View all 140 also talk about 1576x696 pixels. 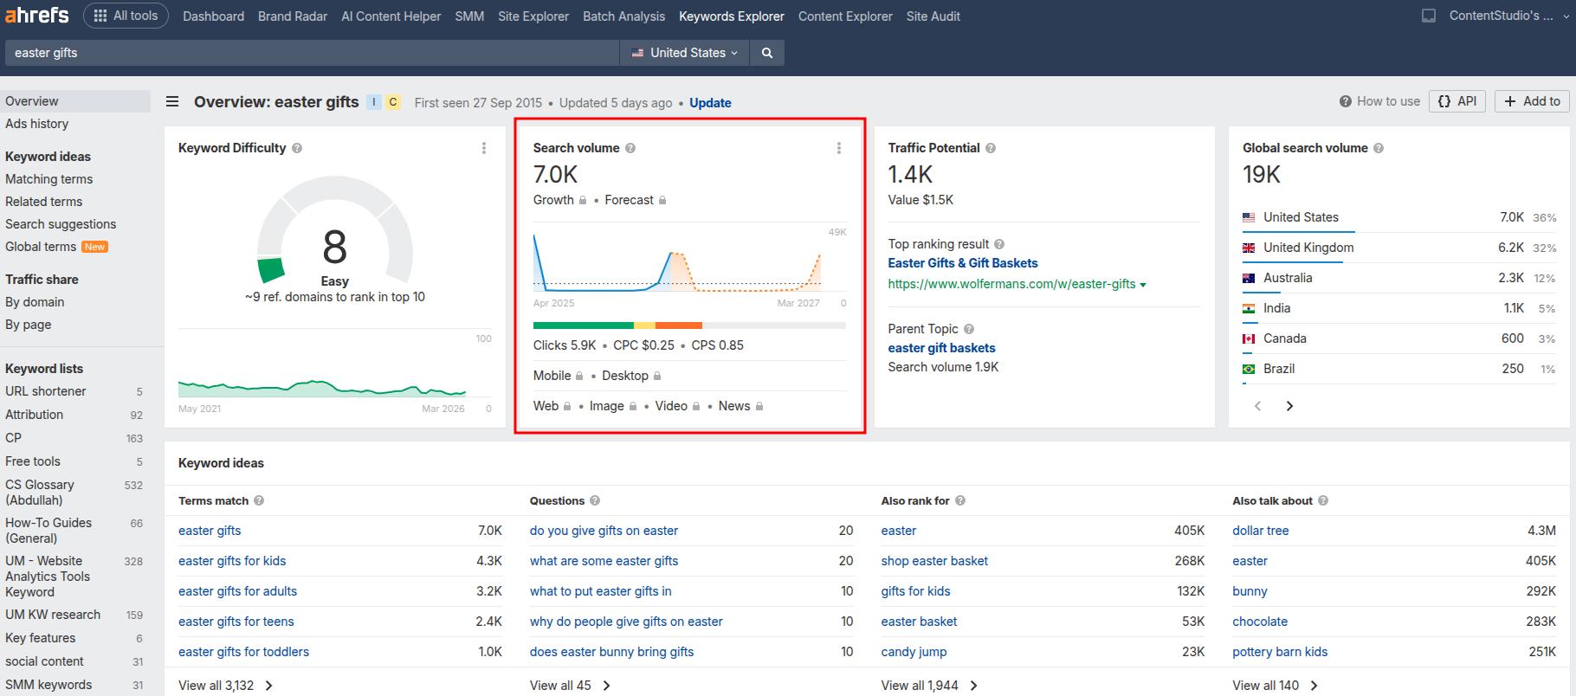(1275, 686)
